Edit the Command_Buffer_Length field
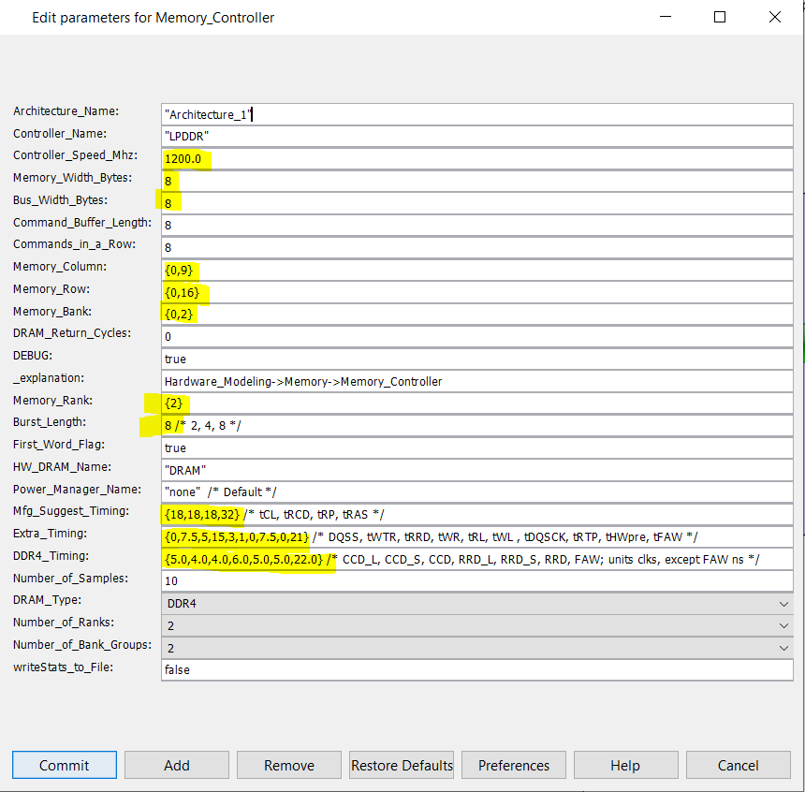 477,225
